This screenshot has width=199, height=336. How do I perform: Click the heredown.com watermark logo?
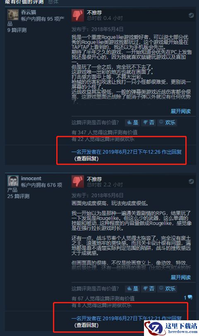171,328
